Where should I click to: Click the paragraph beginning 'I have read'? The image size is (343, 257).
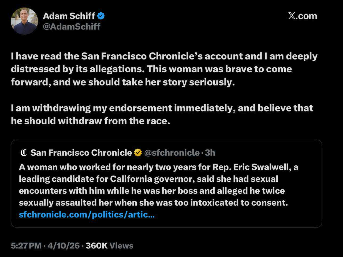click(x=164, y=69)
